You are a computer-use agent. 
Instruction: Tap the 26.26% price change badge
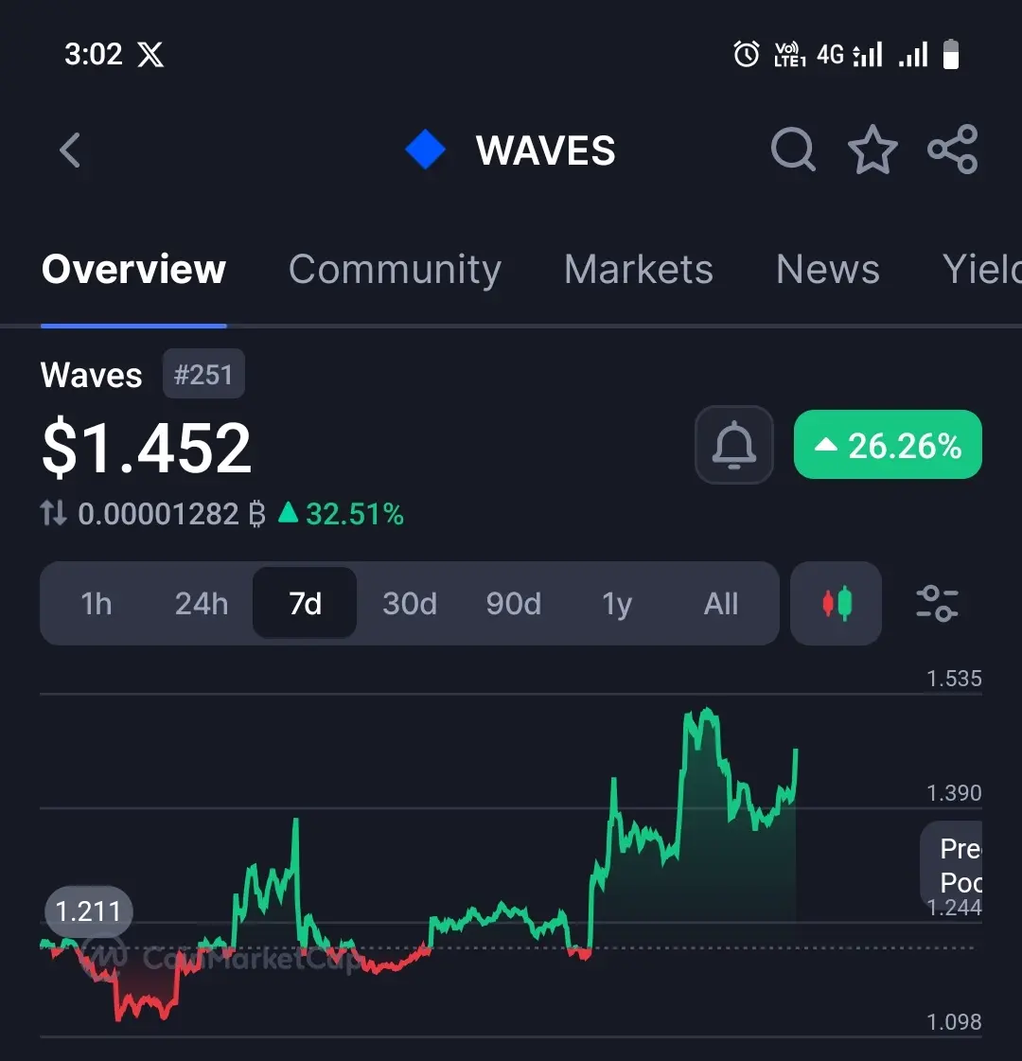tap(888, 445)
